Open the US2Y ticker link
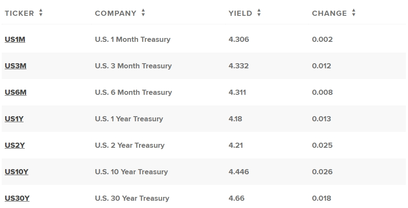This screenshot has width=408, height=208. tap(15, 145)
